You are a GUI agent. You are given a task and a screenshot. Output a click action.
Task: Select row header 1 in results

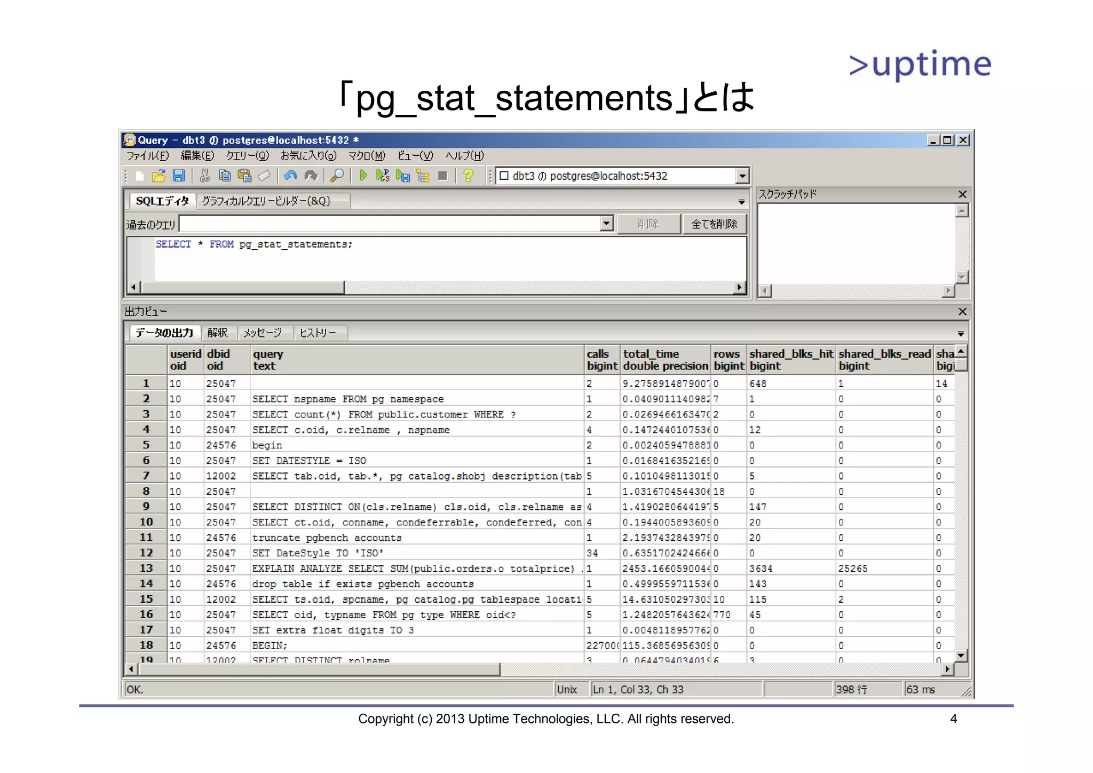(x=146, y=383)
